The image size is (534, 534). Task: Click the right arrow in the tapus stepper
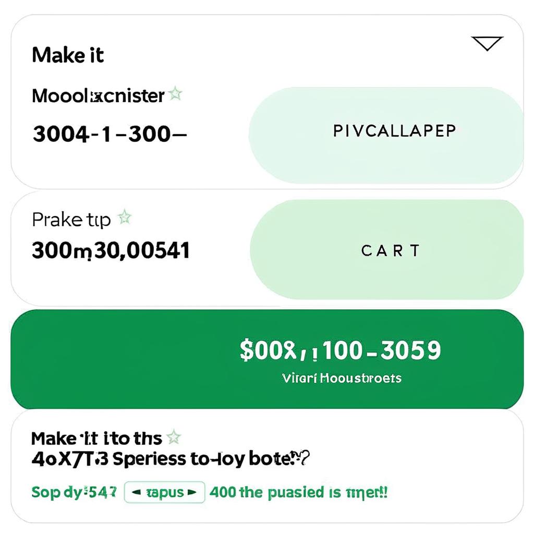tap(192, 492)
